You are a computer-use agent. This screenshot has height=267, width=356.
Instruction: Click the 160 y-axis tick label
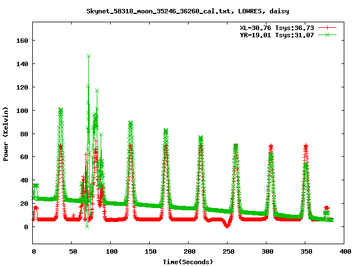(22, 41)
